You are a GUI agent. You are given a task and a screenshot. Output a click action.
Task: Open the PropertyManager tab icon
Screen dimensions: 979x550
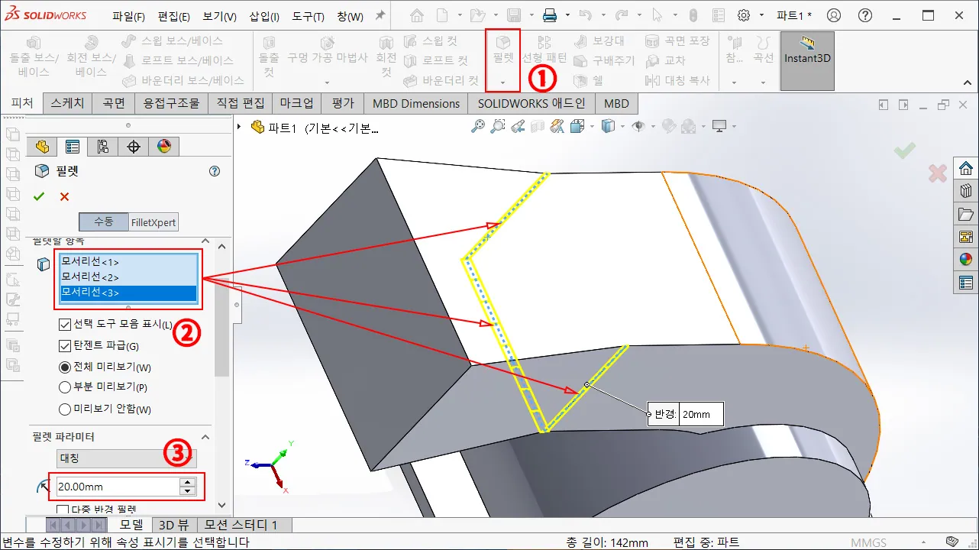click(x=73, y=147)
